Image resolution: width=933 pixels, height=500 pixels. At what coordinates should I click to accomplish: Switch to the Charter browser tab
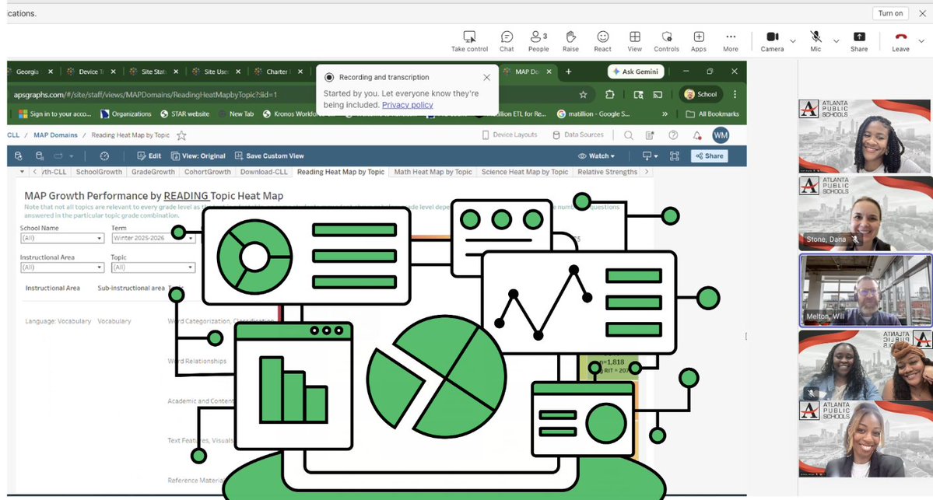point(276,72)
